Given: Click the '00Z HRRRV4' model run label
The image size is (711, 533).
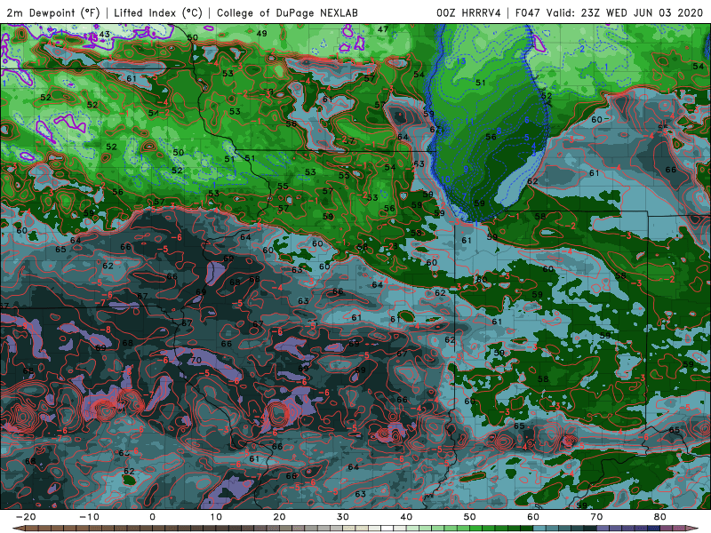Looking at the screenshot, I should 468,12.
